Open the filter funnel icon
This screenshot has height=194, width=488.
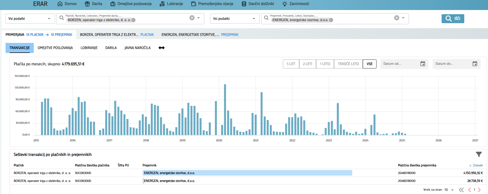(479, 154)
